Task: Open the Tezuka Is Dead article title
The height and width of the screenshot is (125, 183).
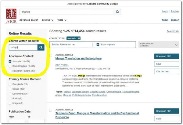Action: tap(97, 115)
